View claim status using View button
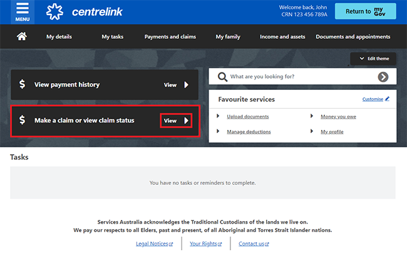Screen dimensions: 407x263 175,120
